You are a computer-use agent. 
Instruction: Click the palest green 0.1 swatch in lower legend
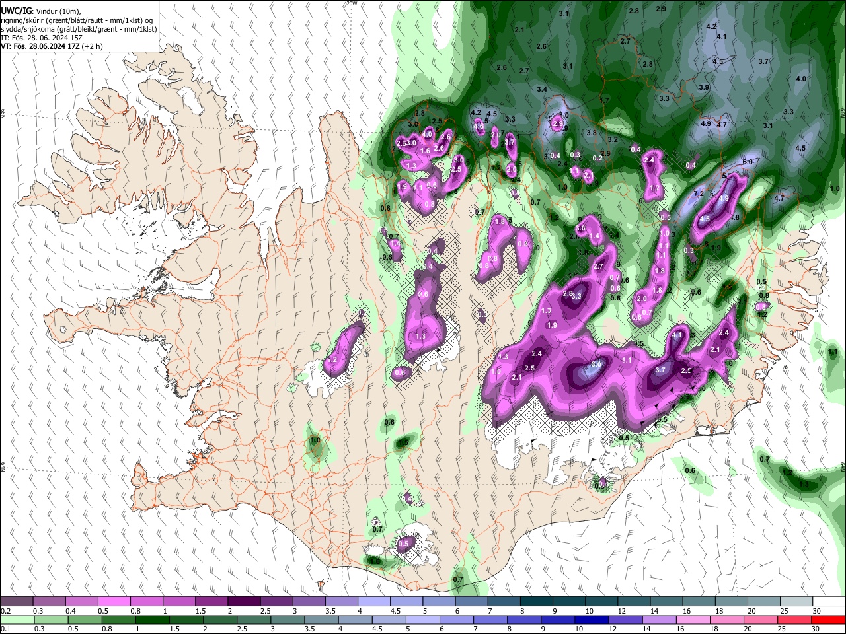coord(17,619)
